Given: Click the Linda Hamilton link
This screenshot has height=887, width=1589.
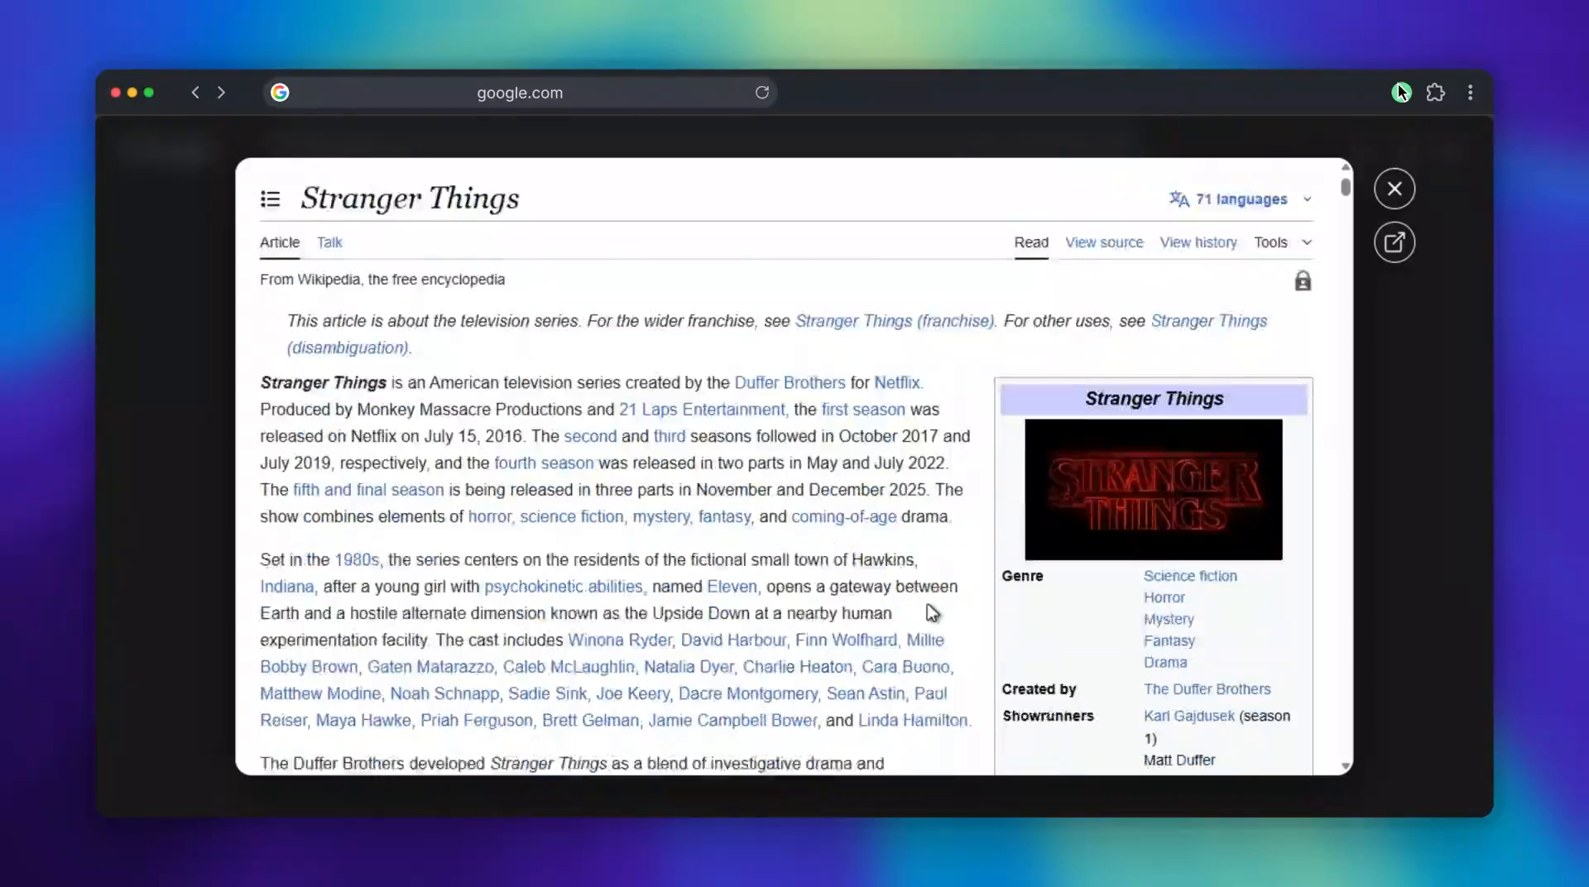Looking at the screenshot, I should point(913,721).
